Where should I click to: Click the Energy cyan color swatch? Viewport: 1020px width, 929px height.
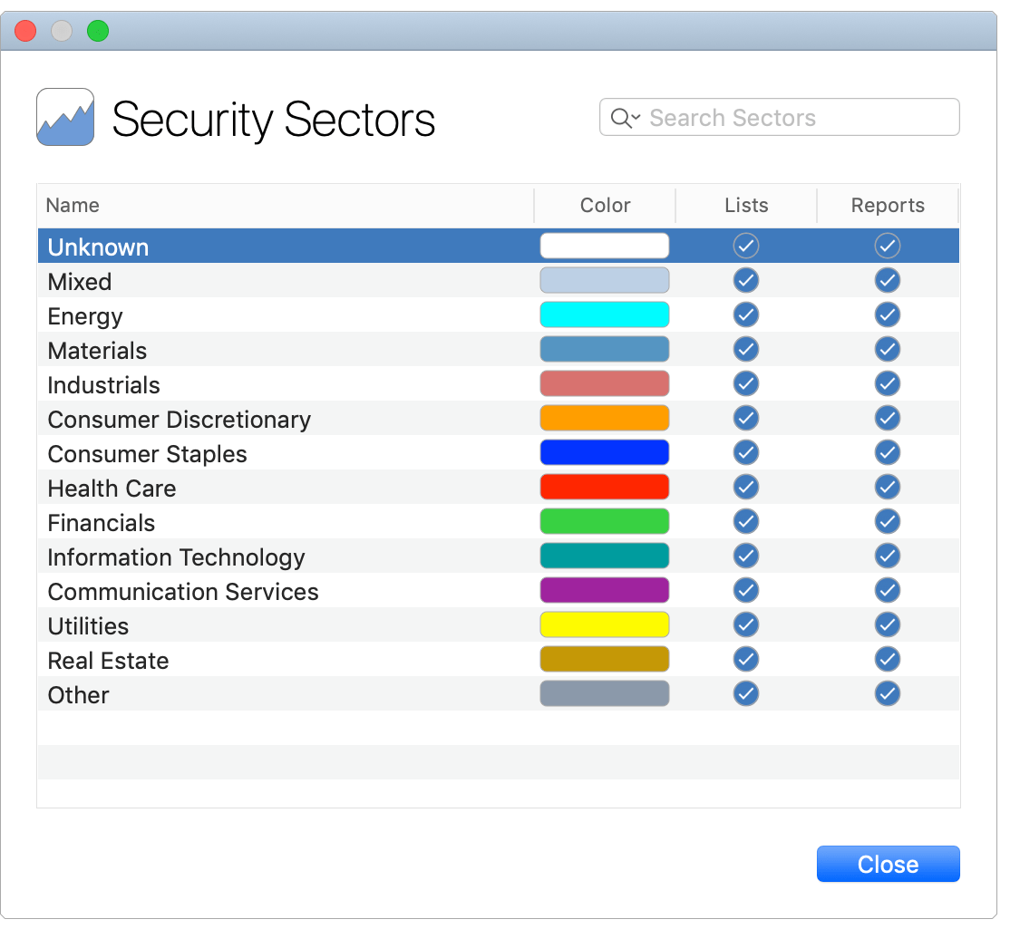pyautogui.click(x=604, y=315)
